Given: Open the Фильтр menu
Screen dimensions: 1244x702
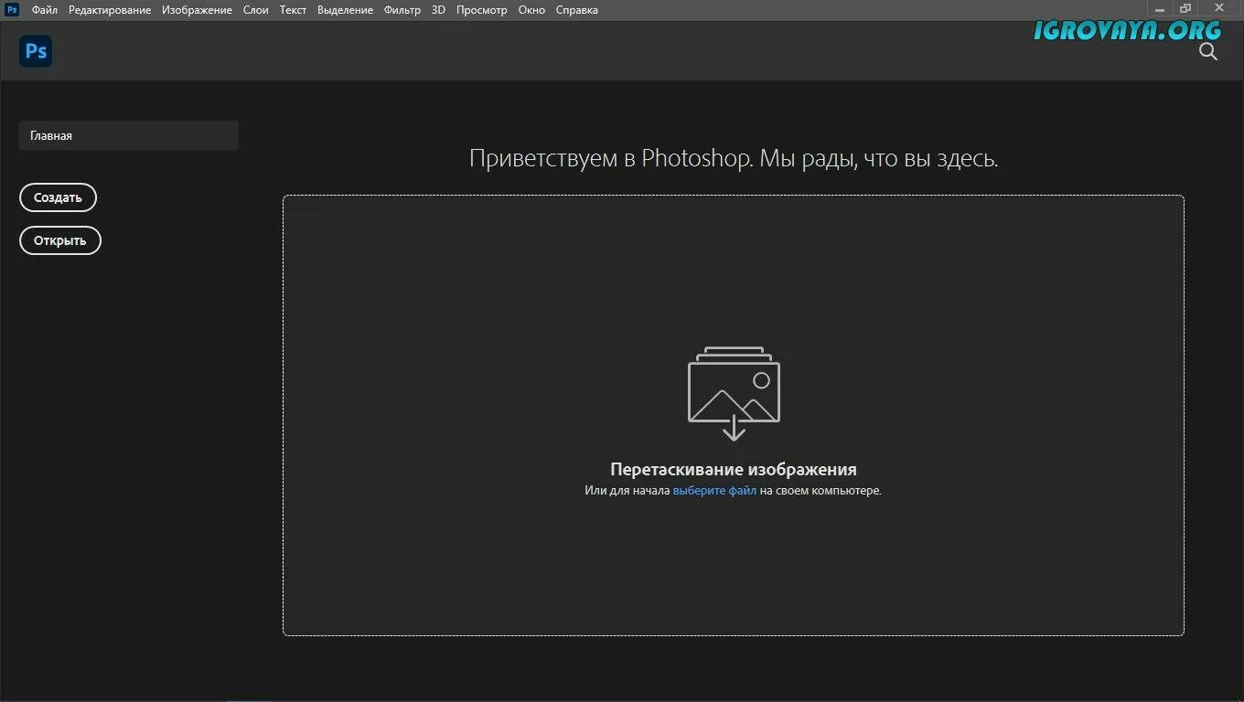Looking at the screenshot, I should tap(402, 10).
